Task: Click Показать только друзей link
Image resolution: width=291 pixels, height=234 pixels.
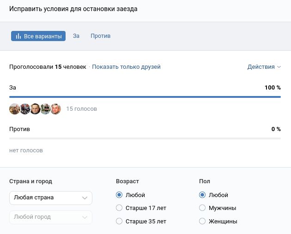Action: tap(126, 67)
